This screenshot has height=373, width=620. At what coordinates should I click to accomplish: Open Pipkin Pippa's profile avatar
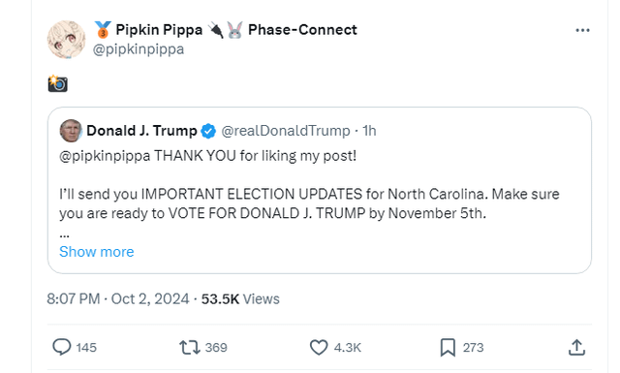coord(66,40)
